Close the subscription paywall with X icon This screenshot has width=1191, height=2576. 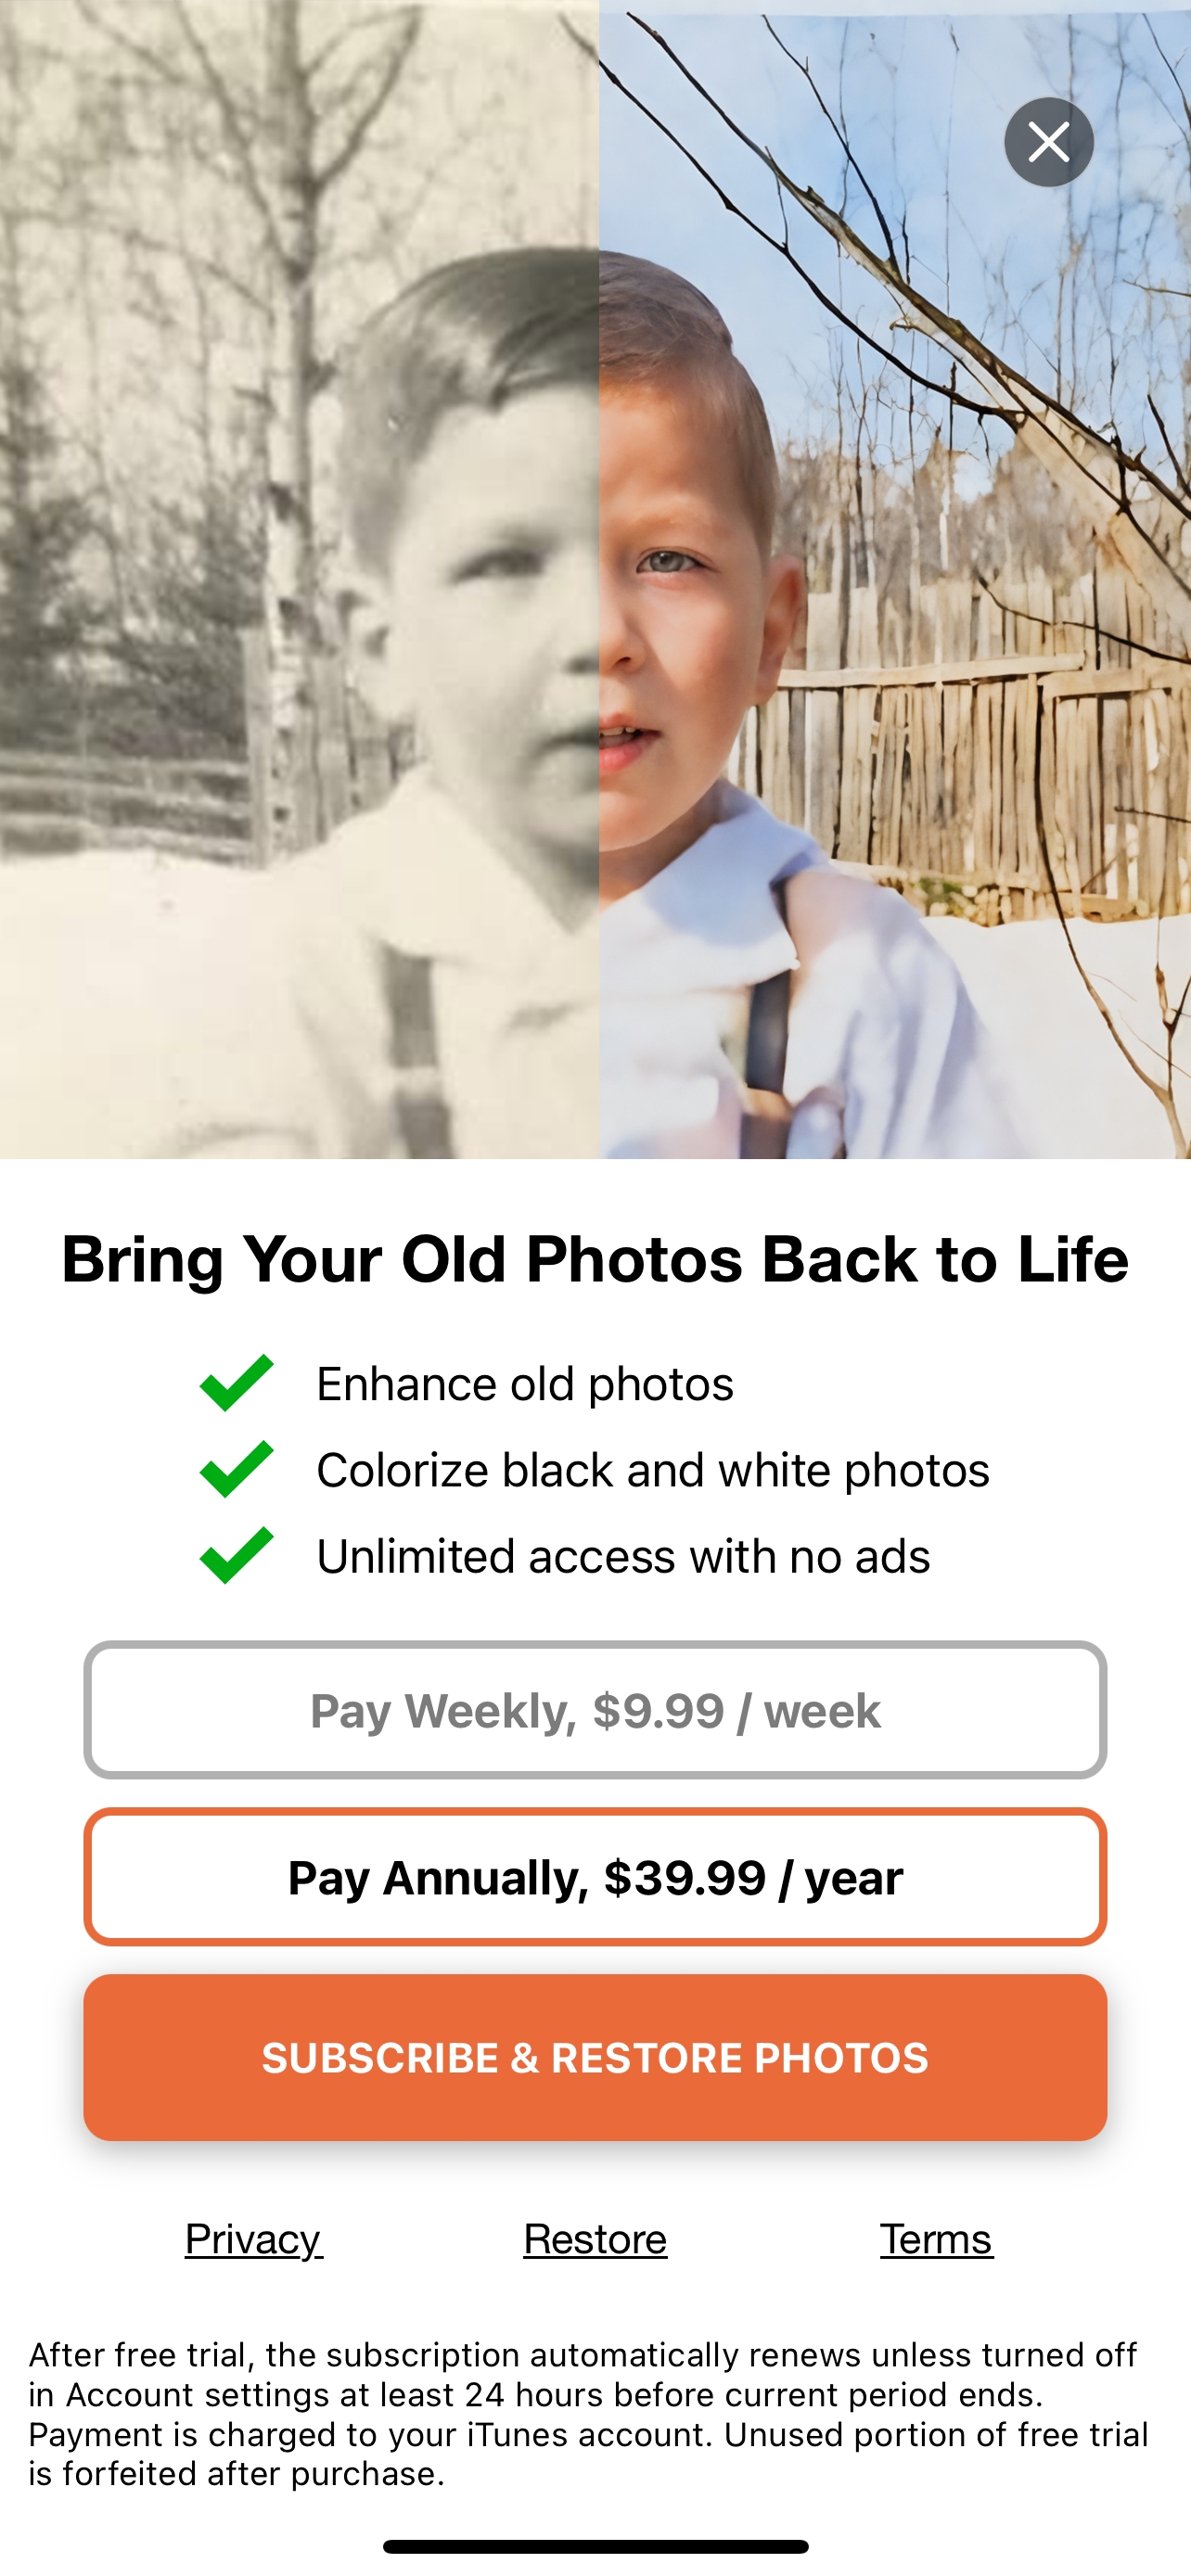click(x=1048, y=142)
